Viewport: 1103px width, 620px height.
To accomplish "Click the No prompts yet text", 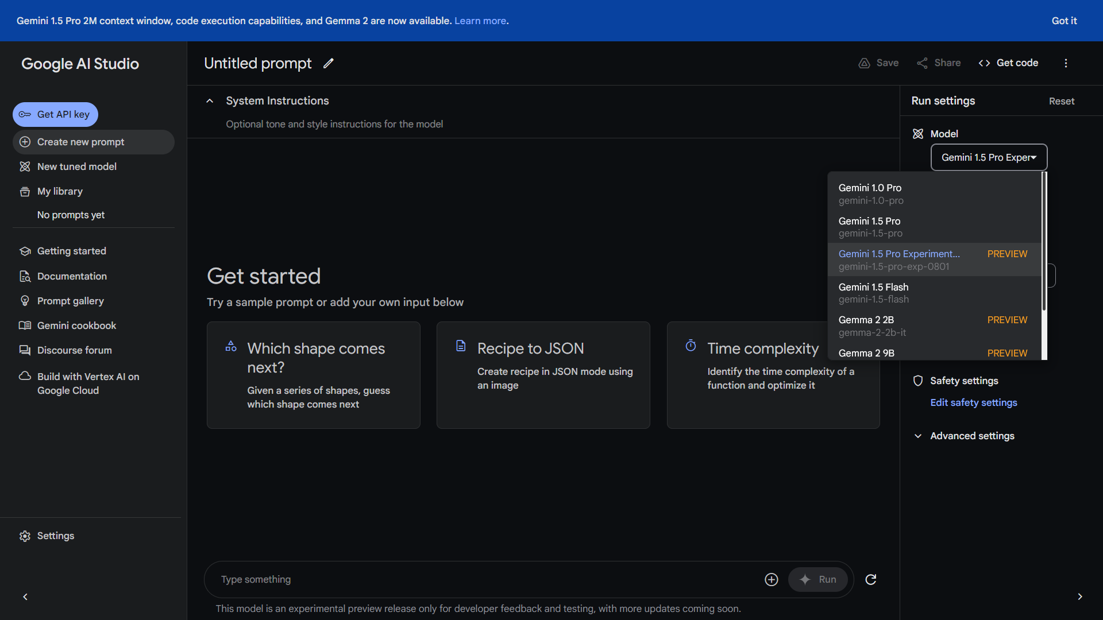I will 71,215.
